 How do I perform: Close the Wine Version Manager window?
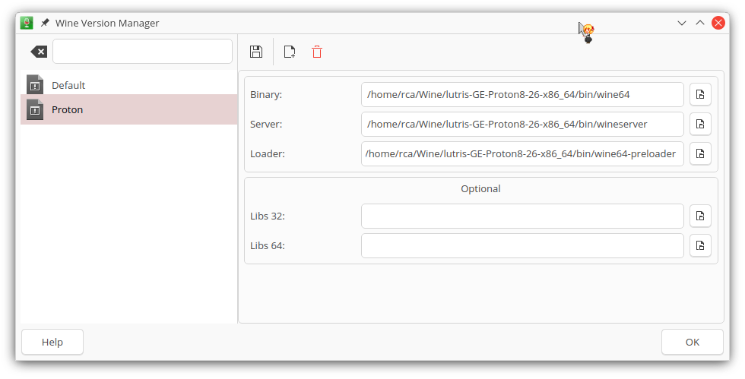718,23
